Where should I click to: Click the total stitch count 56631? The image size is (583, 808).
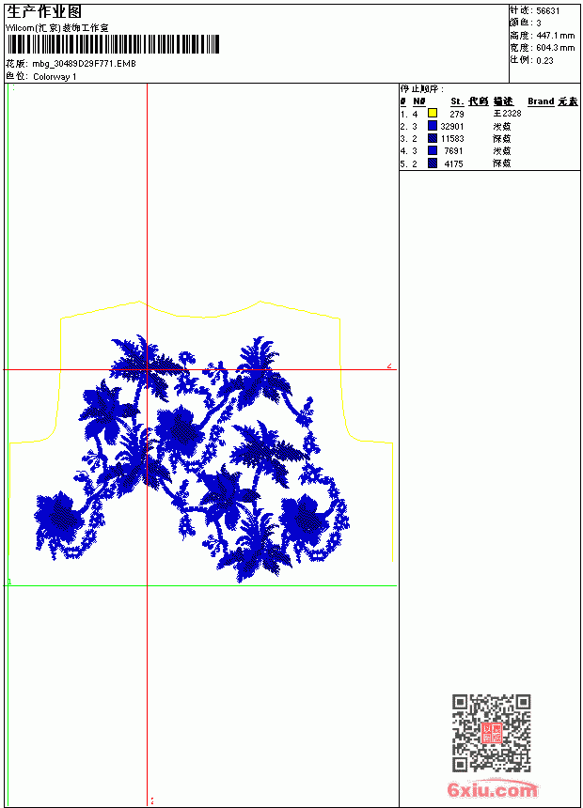point(548,11)
